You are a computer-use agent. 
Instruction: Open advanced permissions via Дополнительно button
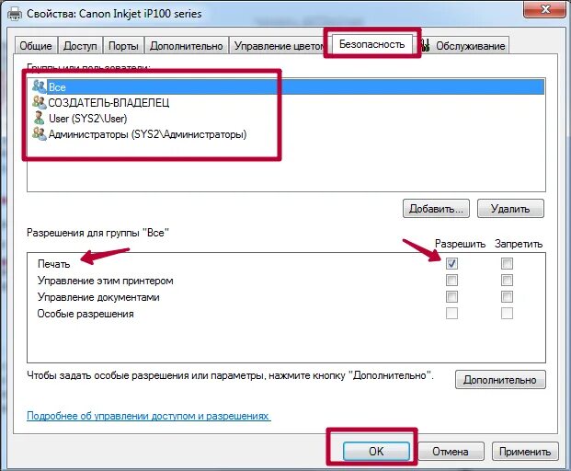[x=500, y=380]
